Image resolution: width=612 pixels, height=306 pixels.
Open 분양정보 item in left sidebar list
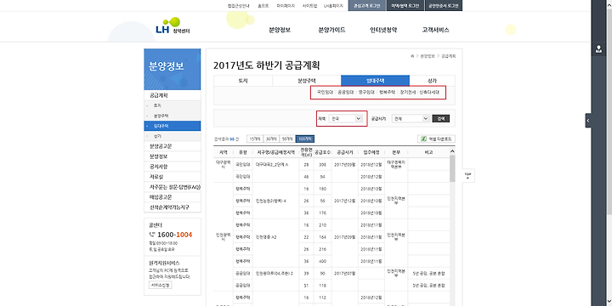coord(172,156)
